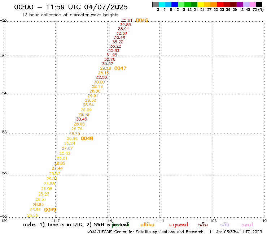This screenshot has height=235, width=267.
Task: Click the wave height value 30.97
Action: coord(108,64)
